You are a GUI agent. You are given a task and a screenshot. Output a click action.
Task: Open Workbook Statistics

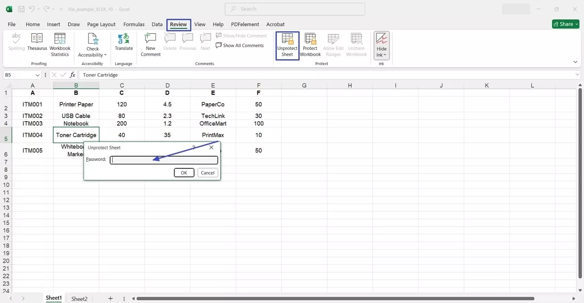pos(60,44)
